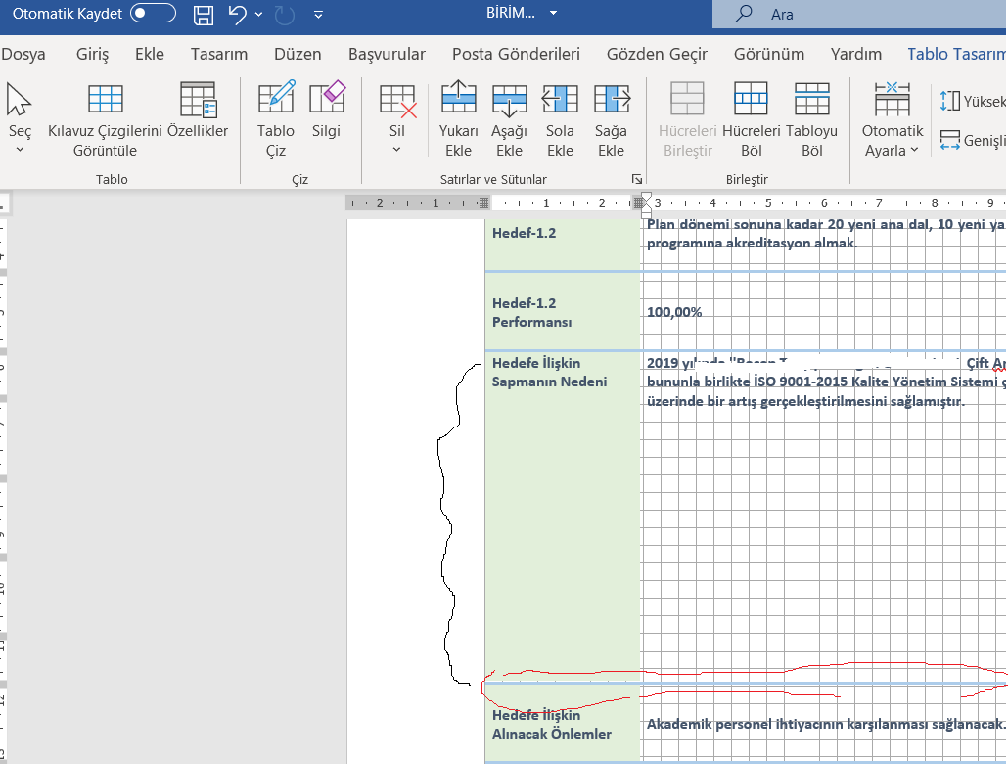Click the Otomatik Ayarla autofit icon
This screenshot has width=1008, height=764.
(893, 98)
